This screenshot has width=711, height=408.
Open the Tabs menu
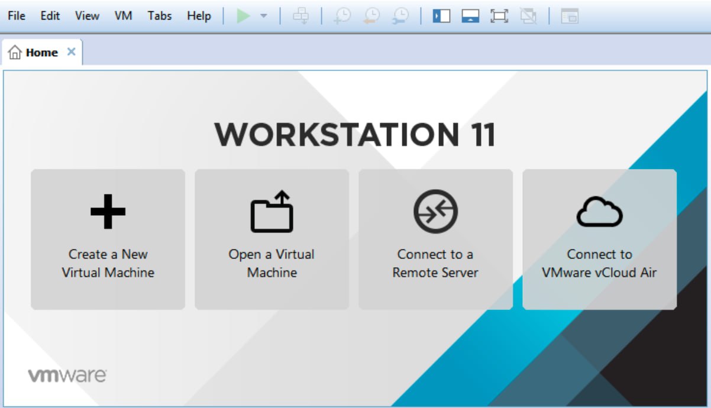(x=160, y=16)
